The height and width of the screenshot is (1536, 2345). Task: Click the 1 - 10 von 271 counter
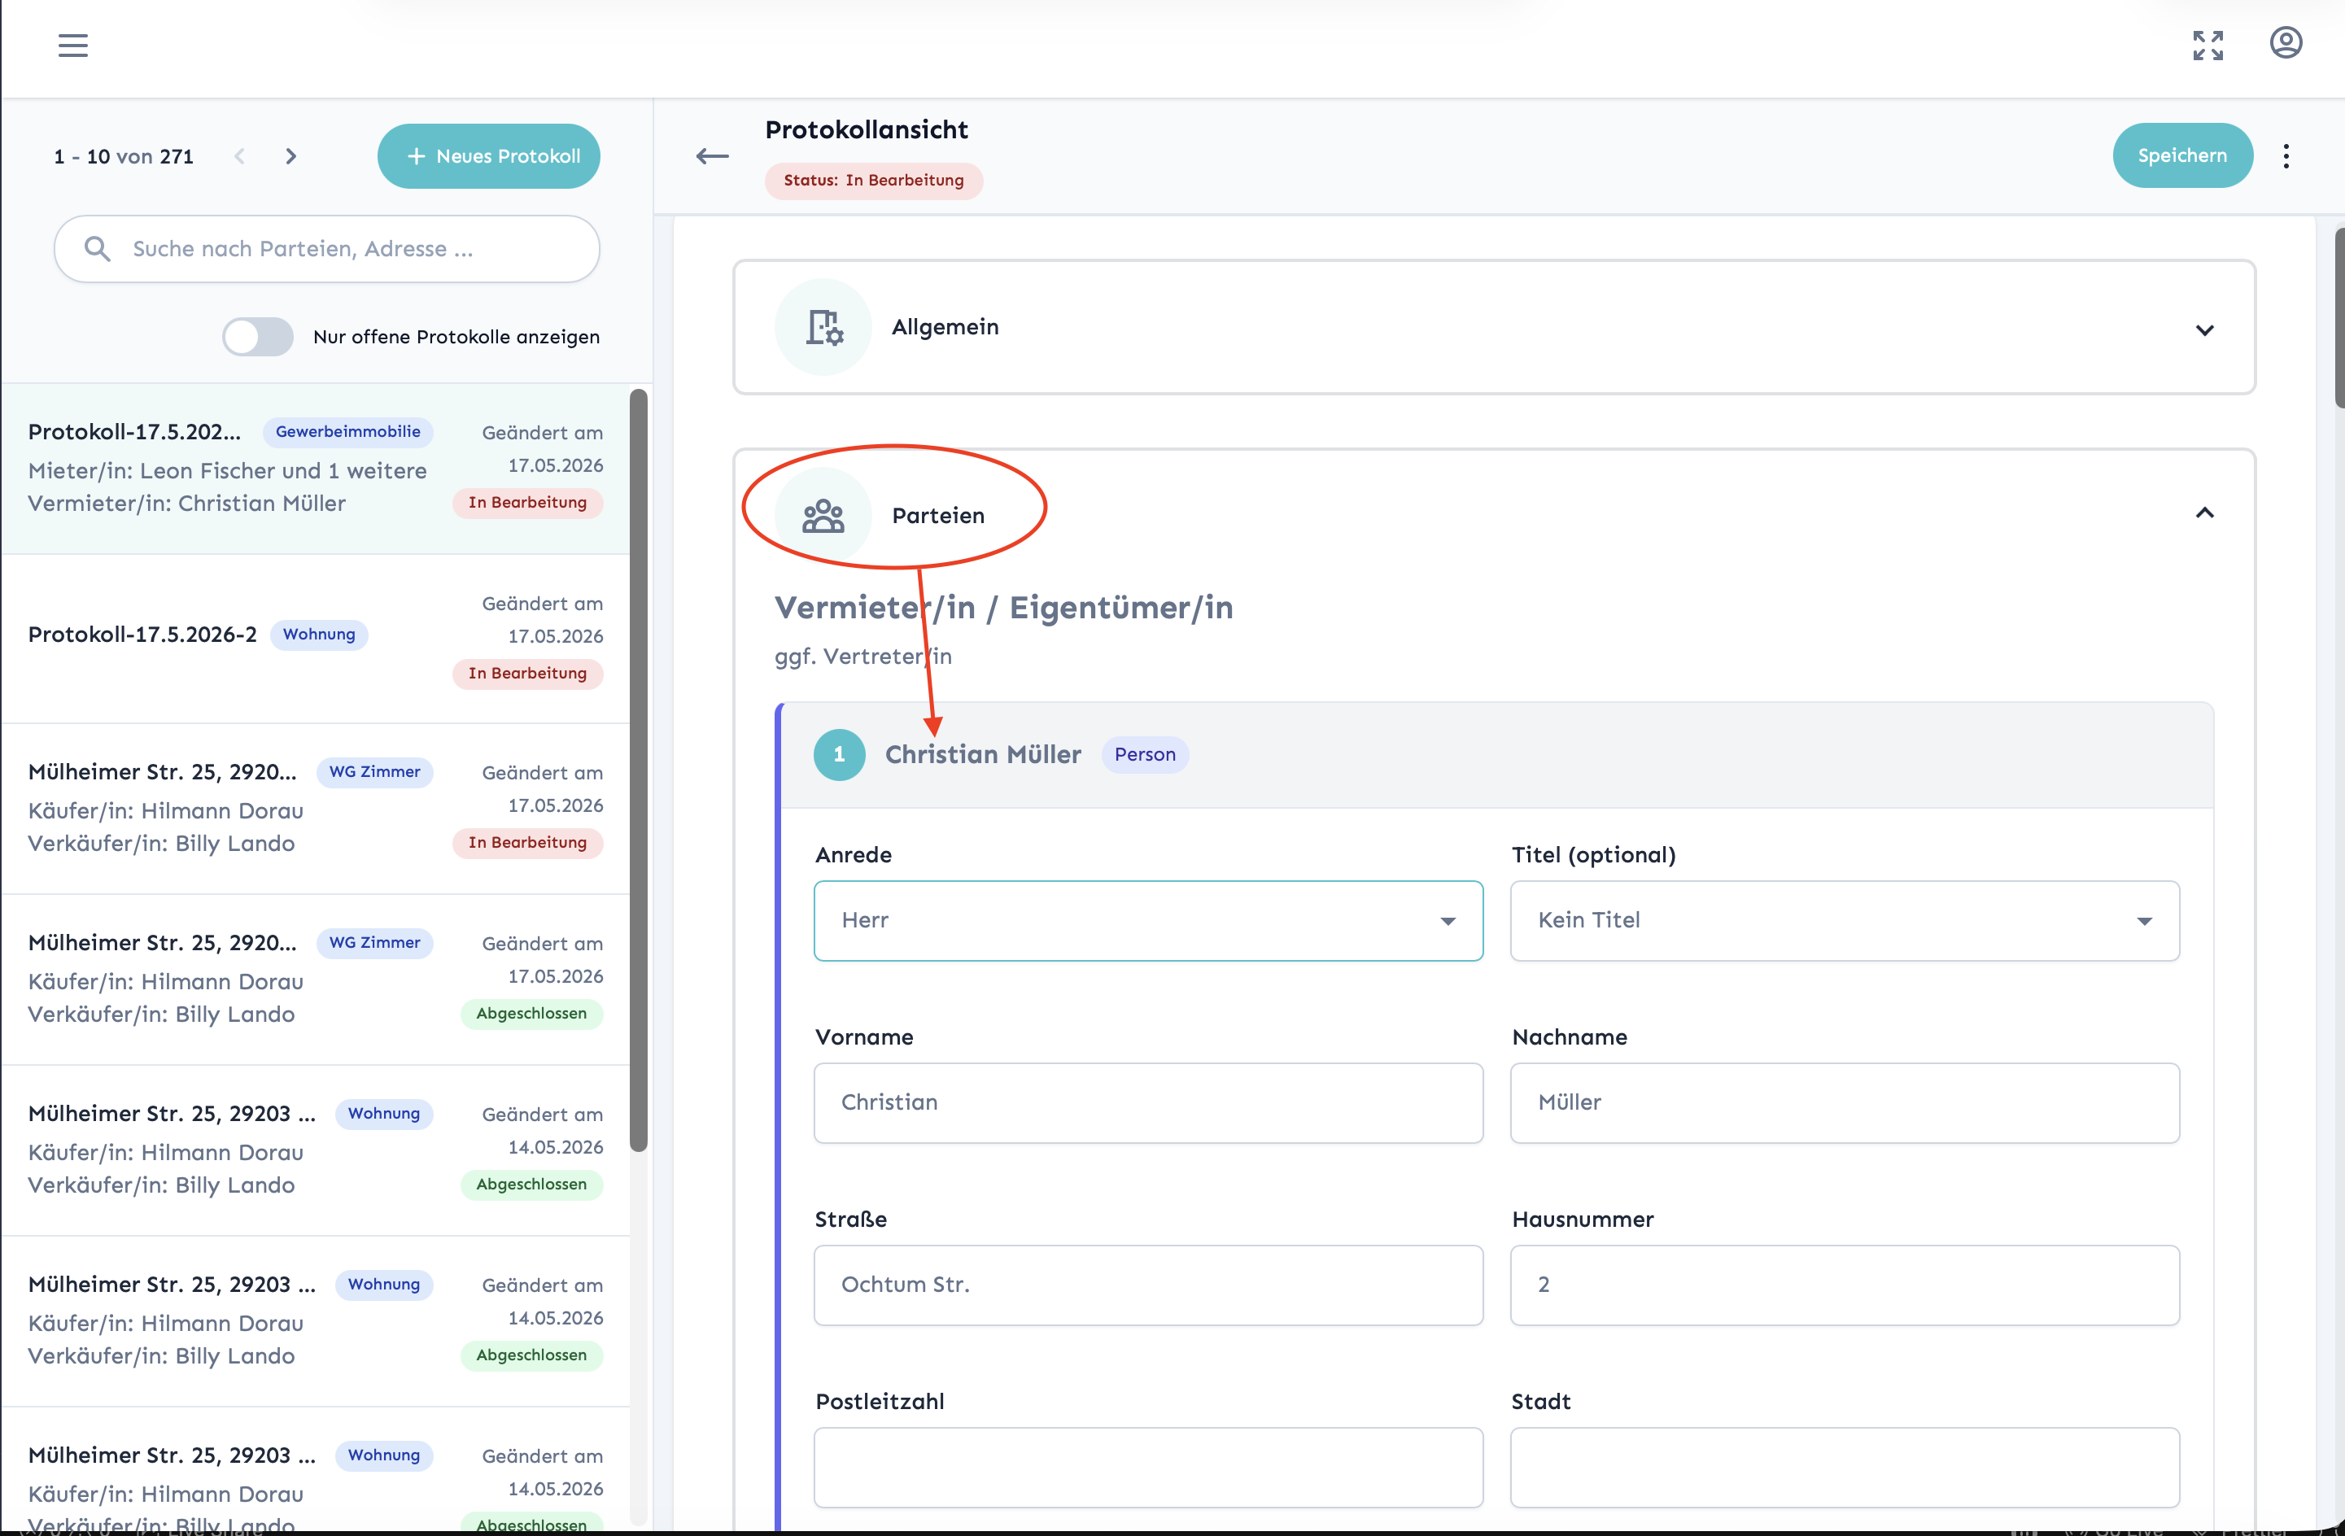(124, 157)
